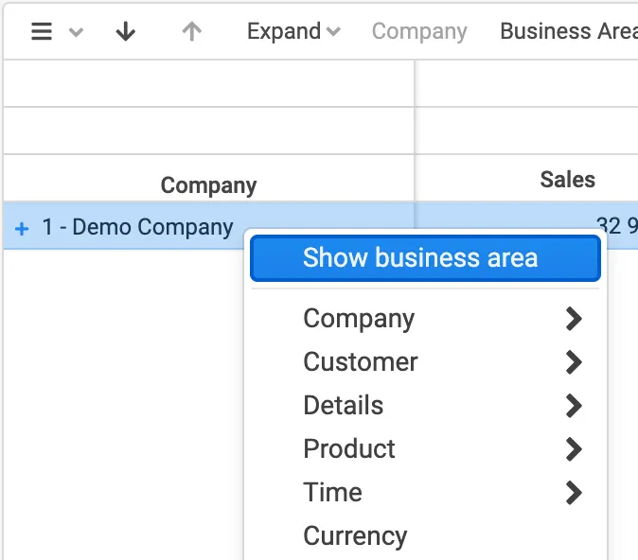Click the Company toolbar label
This screenshot has height=560, width=638.
pos(418,31)
